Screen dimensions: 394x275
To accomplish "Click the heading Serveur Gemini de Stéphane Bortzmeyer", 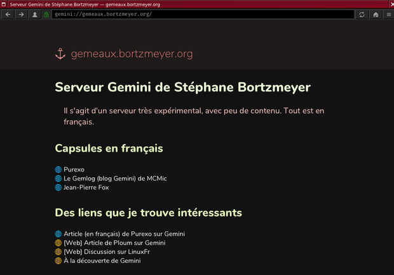I will [182, 88].
